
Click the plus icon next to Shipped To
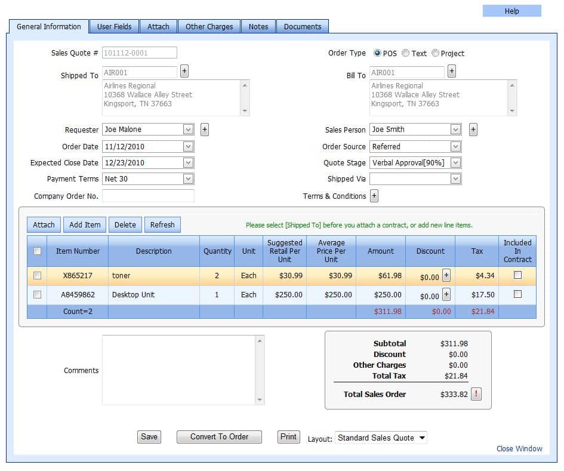pos(184,71)
